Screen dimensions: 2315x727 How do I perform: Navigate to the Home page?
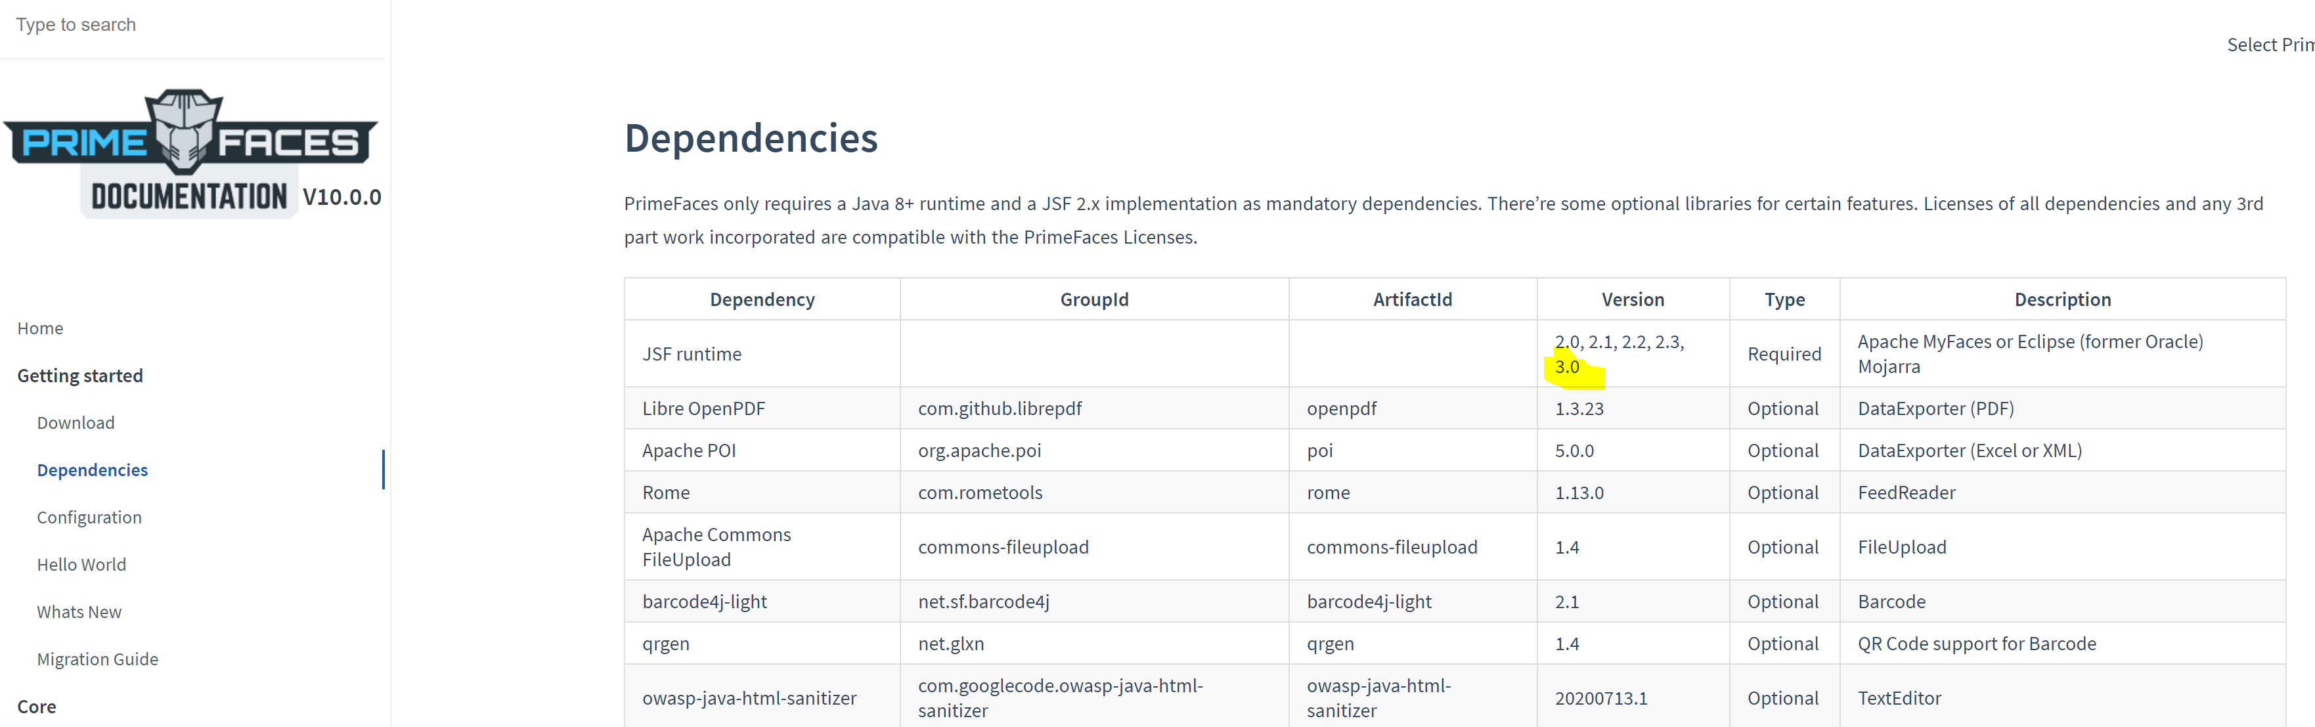tap(39, 328)
